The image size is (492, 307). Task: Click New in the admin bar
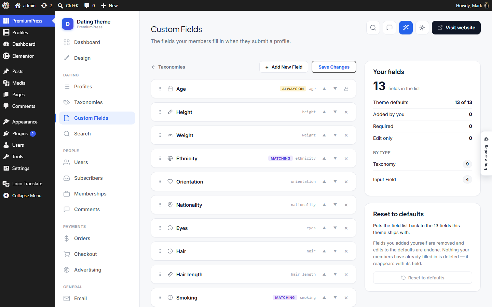[109, 5]
